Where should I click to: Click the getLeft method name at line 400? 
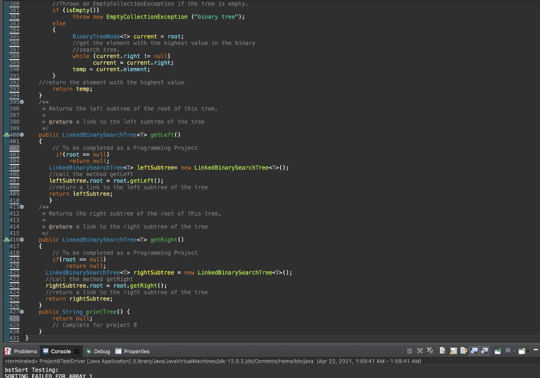click(x=162, y=135)
